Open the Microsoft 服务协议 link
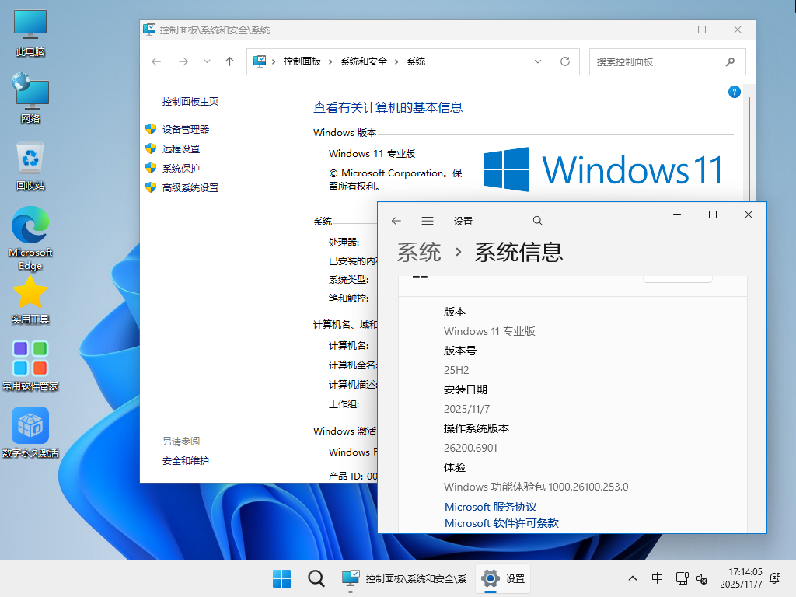 tap(491, 507)
